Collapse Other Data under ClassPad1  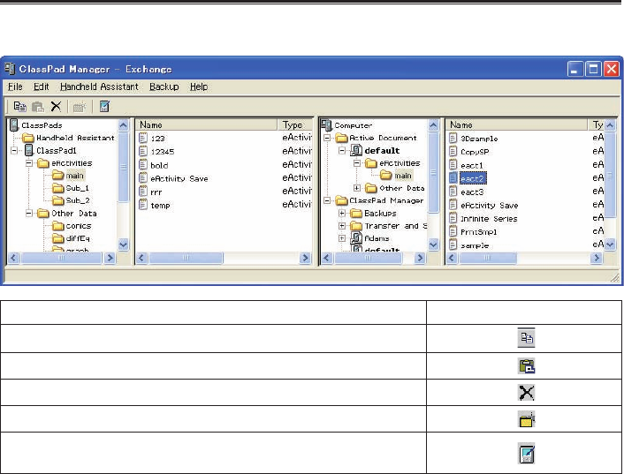pos(29,214)
